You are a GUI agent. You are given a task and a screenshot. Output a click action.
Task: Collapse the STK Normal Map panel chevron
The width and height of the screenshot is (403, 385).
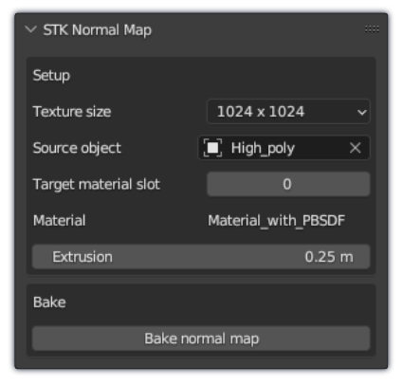[30, 29]
